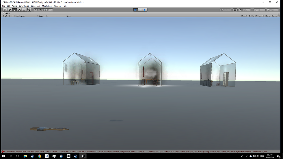Select the combined Transform tool
Viewport: 283px width, 159px height.
tap(29, 10)
